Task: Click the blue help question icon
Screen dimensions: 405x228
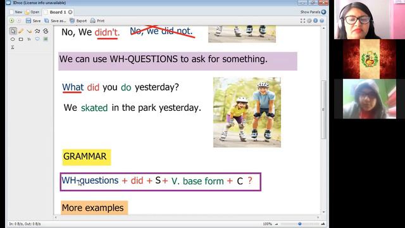Action: point(322,21)
